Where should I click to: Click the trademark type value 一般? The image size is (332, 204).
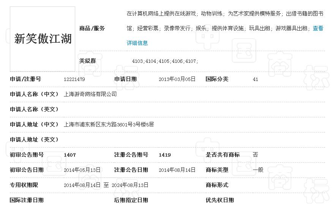coord(258,170)
